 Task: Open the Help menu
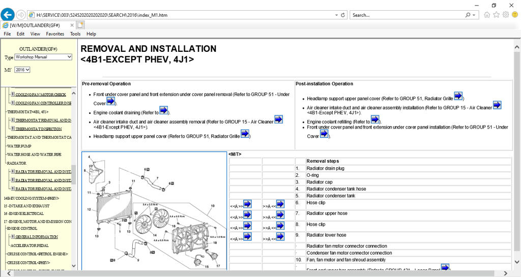pos(91,34)
